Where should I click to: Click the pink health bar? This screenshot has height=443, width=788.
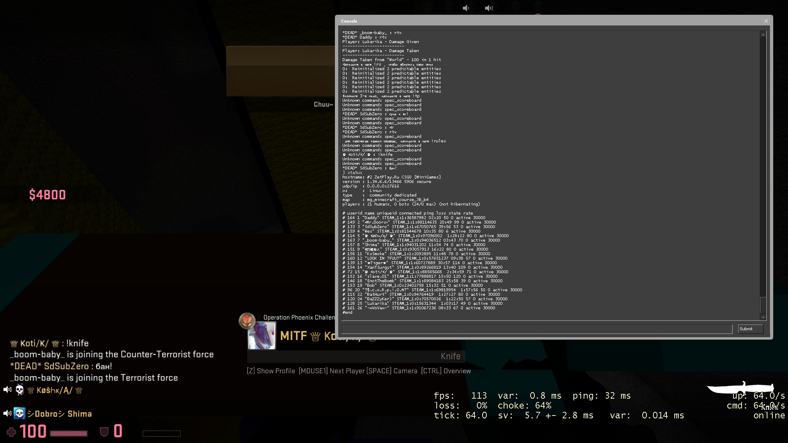[x=69, y=434]
